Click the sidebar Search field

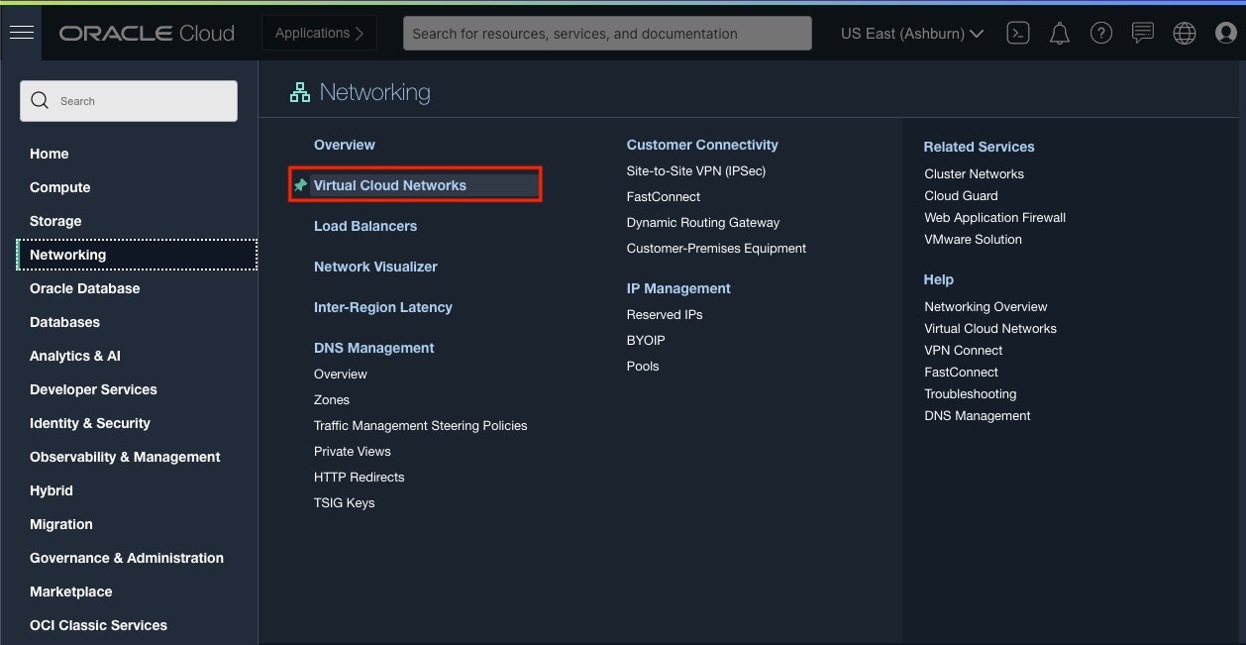[x=129, y=101]
